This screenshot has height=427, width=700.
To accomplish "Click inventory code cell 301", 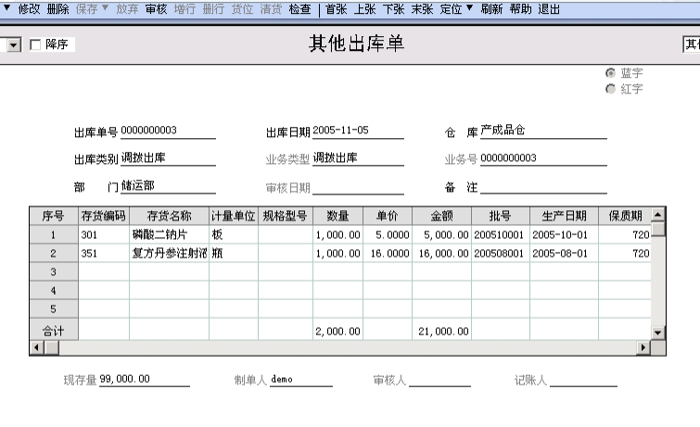I will (x=104, y=234).
